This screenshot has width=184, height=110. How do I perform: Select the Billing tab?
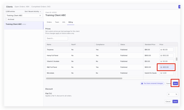tap(71, 22)
